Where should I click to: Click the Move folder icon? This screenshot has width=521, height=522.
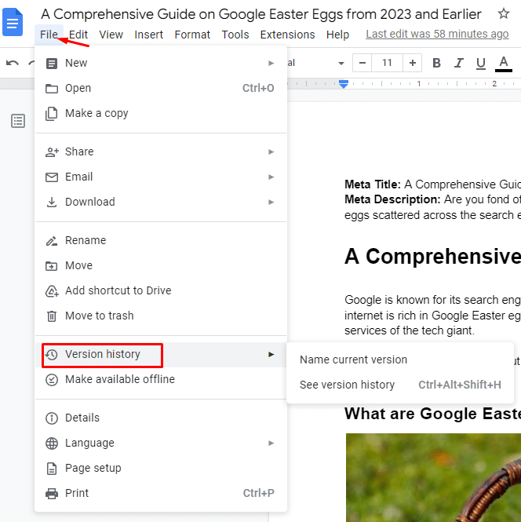click(x=51, y=266)
